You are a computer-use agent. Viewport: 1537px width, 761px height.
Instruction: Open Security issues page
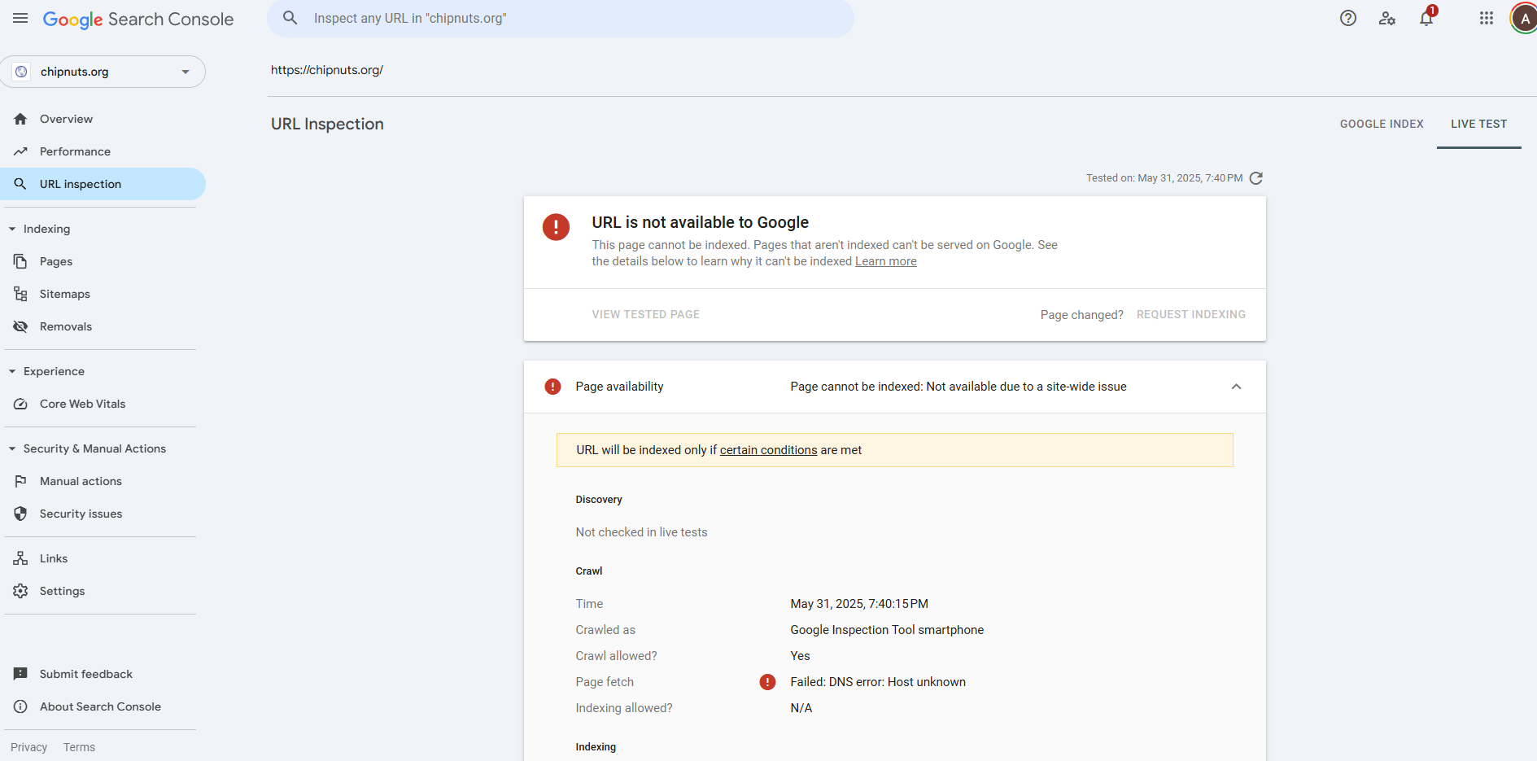(x=103, y=514)
